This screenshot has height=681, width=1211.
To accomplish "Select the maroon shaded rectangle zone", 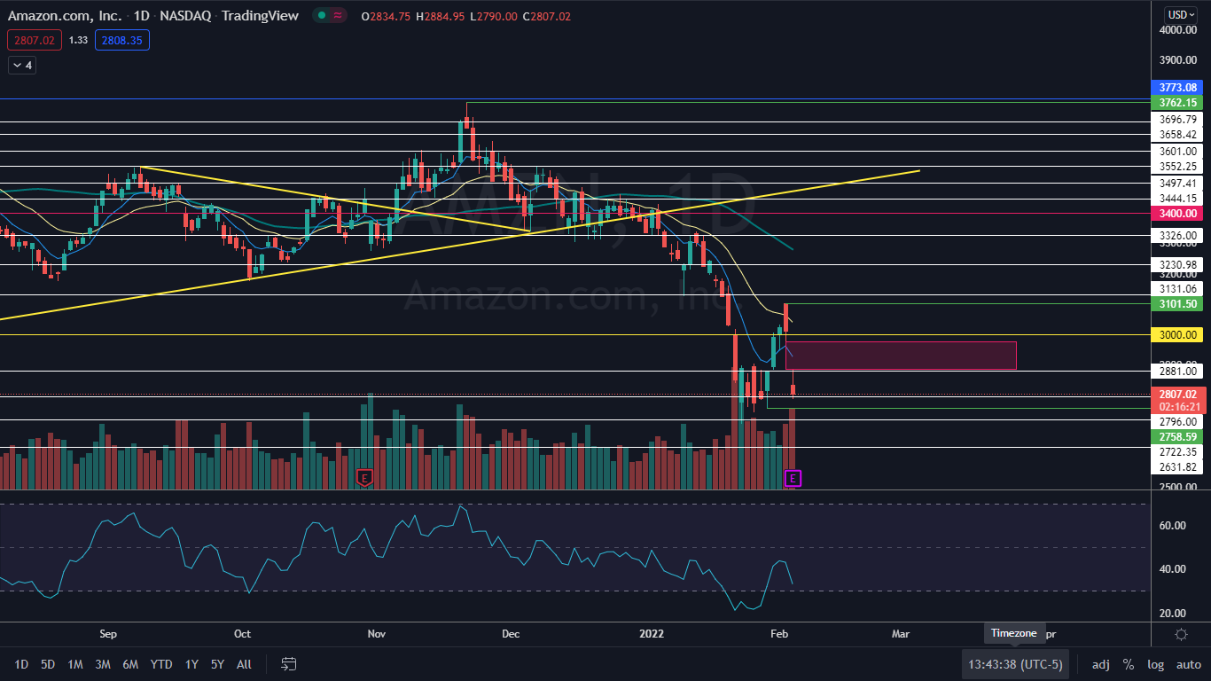I will [x=901, y=356].
